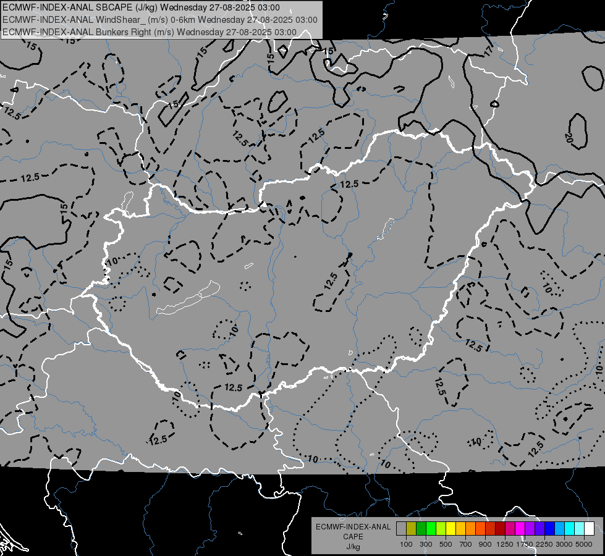Select the bright magenta legend swatch
Viewport: 605px width, 556px height.
(520, 529)
